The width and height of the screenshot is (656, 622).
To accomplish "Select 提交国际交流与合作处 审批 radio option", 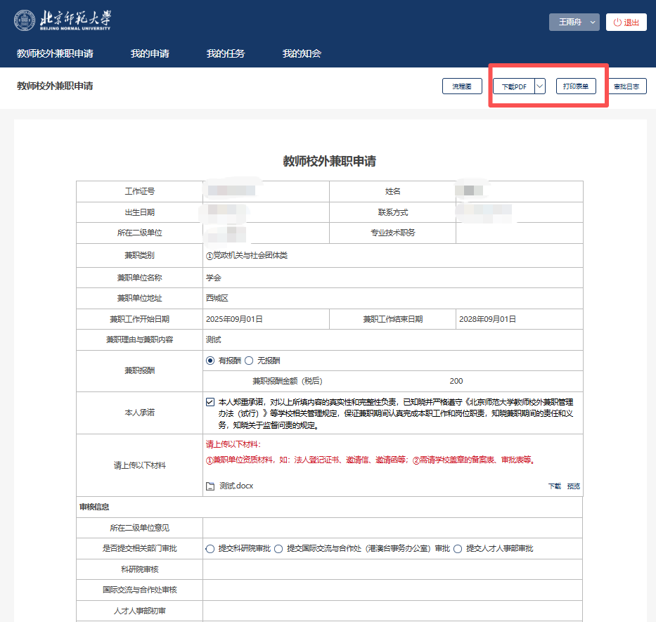I will [x=278, y=549].
